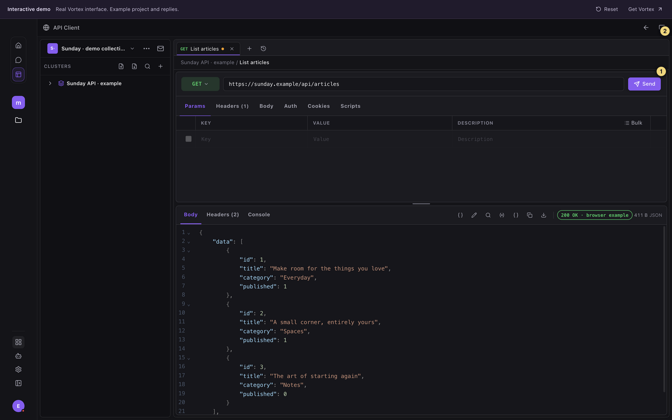Click the pencil edit icon in response toolbar
The image size is (672, 420).
point(474,215)
